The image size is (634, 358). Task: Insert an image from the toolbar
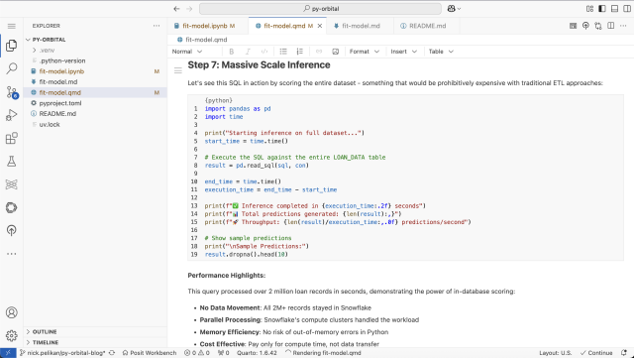[335, 52]
